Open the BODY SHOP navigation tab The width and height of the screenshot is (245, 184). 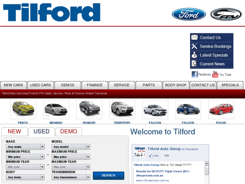(176, 85)
